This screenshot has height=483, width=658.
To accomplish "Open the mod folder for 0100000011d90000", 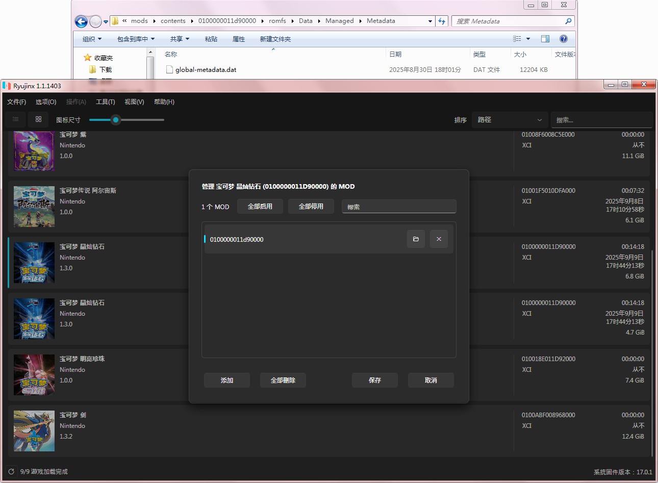I will (x=416, y=239).
